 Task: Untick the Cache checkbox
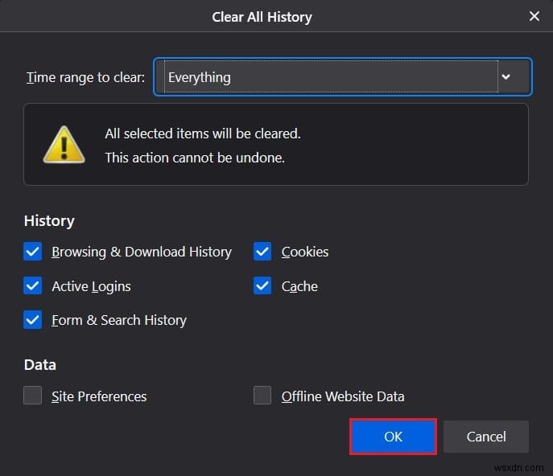[x=262, y=286]
